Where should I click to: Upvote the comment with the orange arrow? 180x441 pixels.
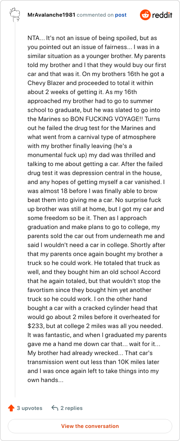[x=11, y=408]
